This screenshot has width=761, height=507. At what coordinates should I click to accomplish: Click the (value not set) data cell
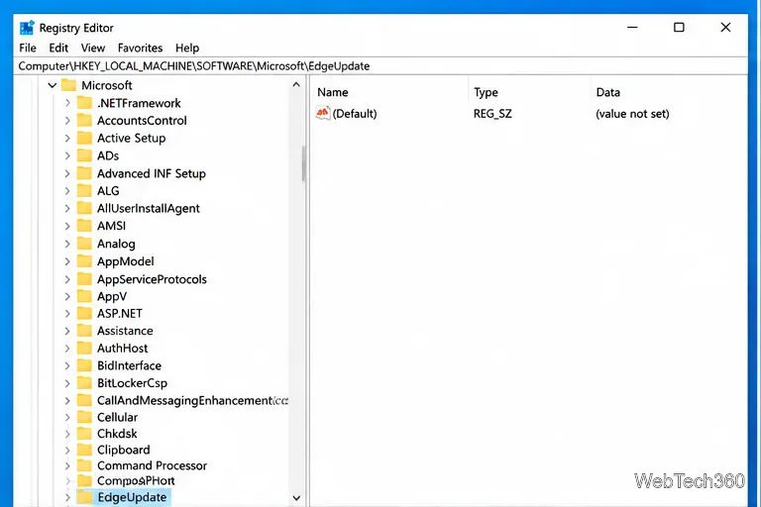632,114
